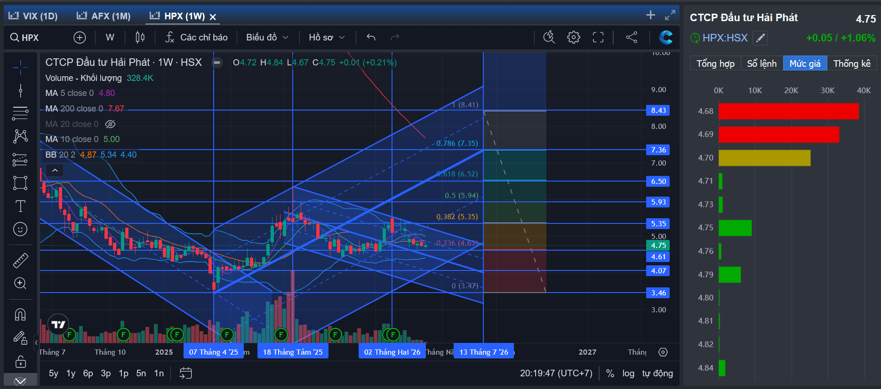Select the text annotation tool
The height and width of the screenshot is (389, 881).
pyautogui.click(x=20, y=206)
